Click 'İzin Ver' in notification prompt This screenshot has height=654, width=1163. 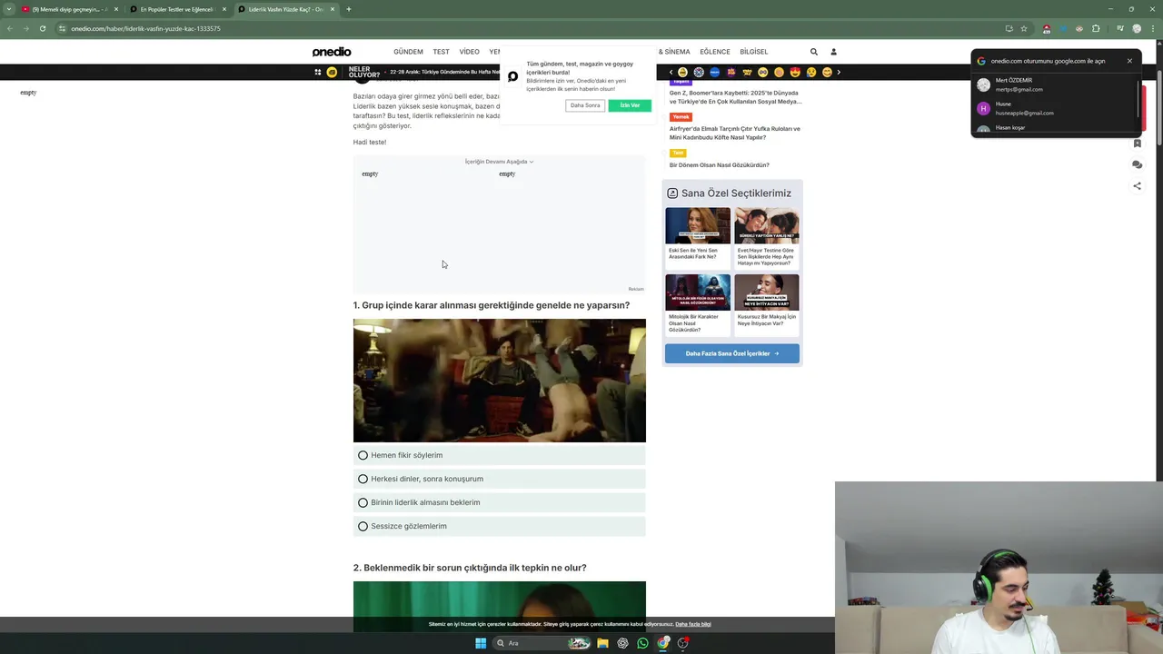coord(630,105)
